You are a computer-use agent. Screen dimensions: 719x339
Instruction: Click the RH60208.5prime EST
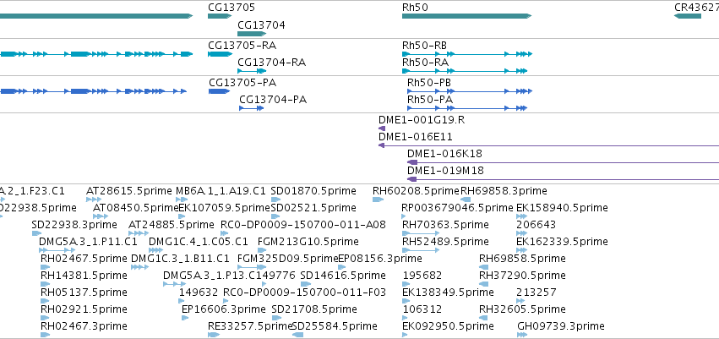tap(378, 200)
